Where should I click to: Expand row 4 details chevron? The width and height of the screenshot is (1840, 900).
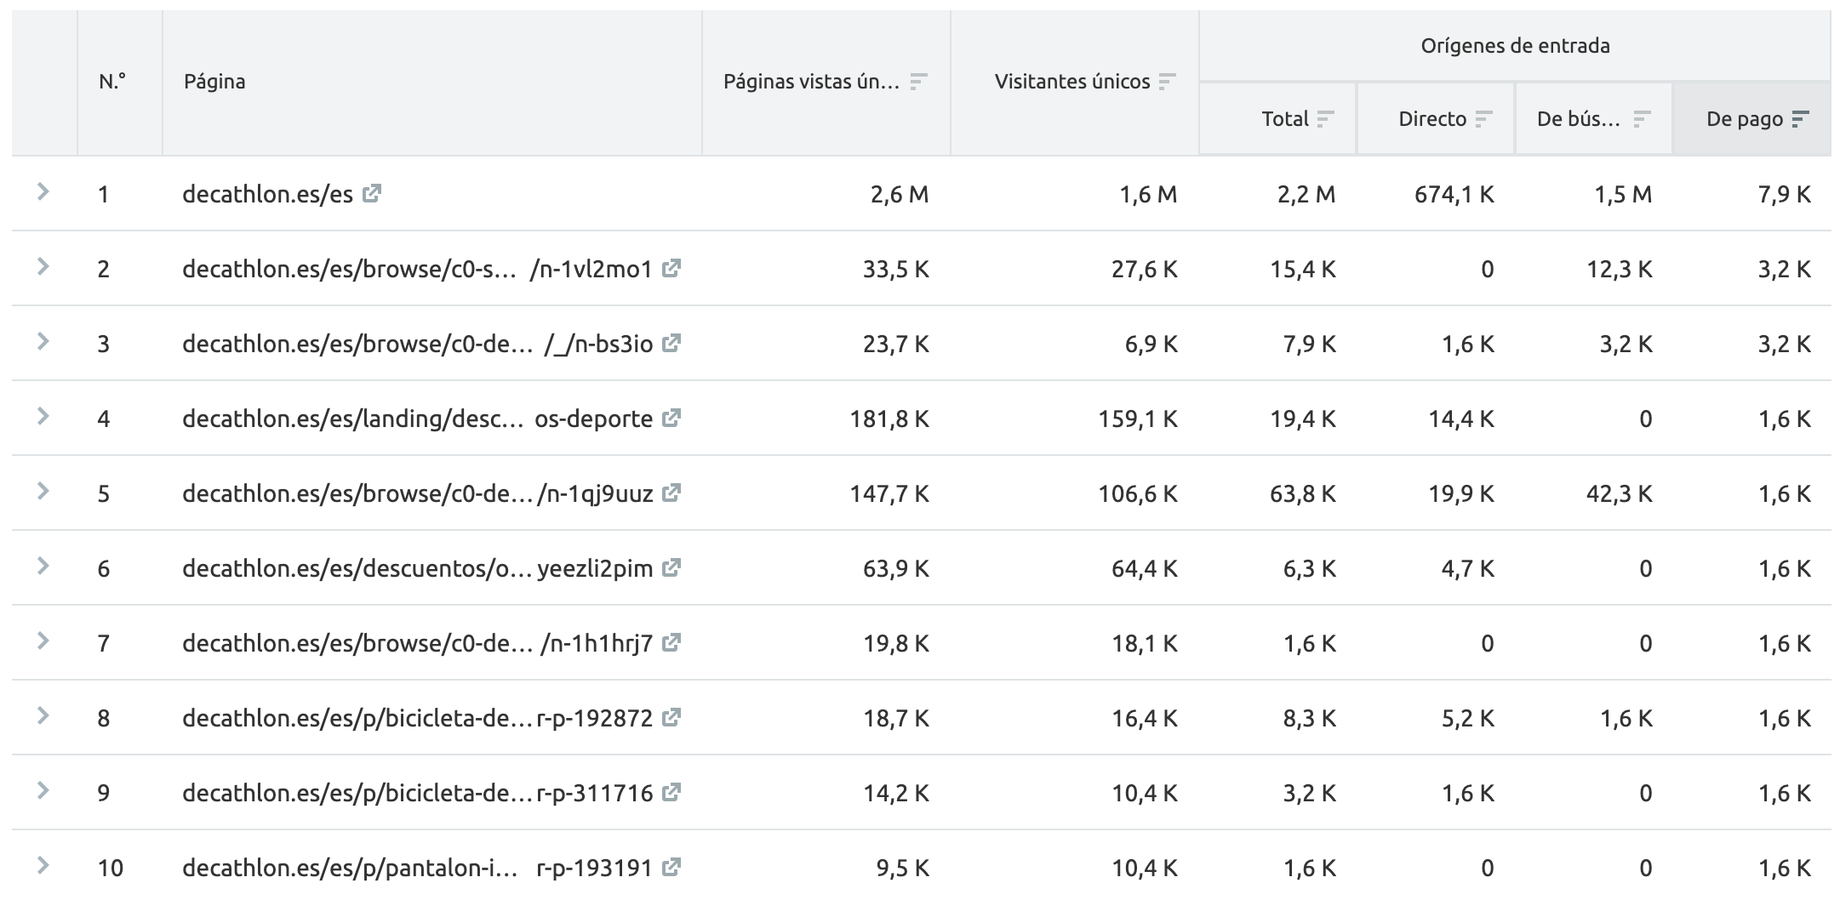(43, 417)
